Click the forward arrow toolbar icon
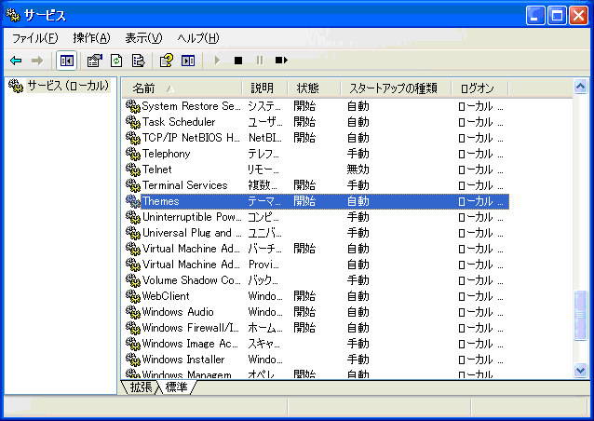Image resolution: width=594 pixels, height=421 pixels. pos(37,61)
